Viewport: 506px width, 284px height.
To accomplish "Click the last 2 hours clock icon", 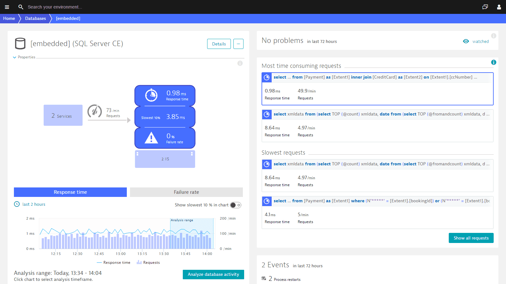I will pos(17,204).
